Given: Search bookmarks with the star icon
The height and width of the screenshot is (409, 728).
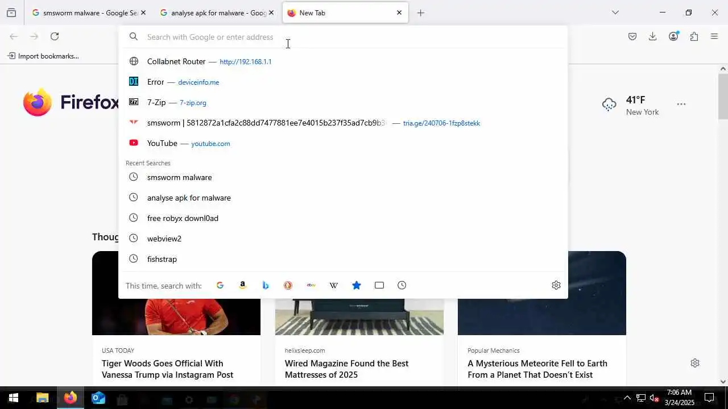Looking at the screenshot, I should (x=357, y=285).
